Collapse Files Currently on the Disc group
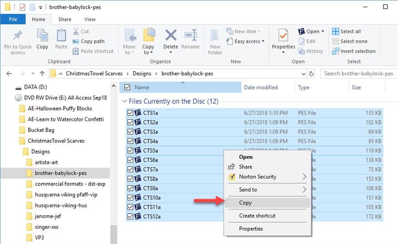This screenshot has height=244, width=398. [x=124, y=101]
